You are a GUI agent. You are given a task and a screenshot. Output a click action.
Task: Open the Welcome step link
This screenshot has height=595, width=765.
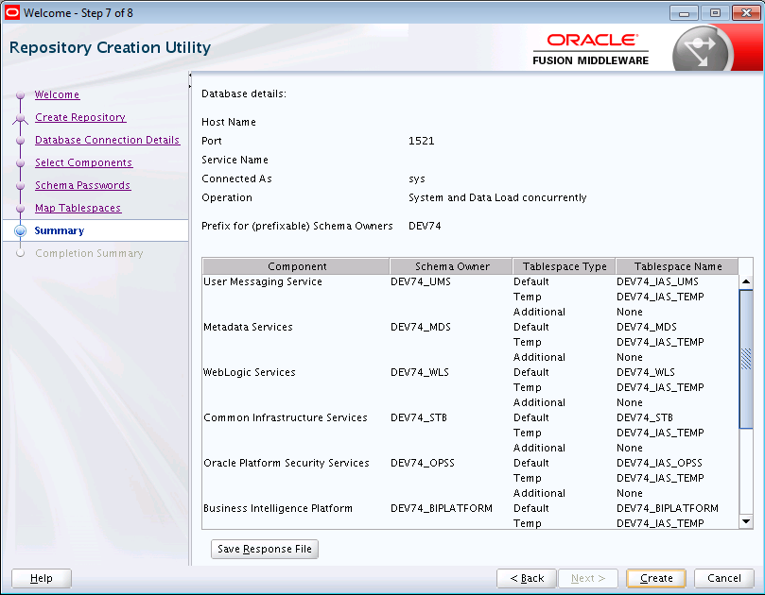pos(57,95)
